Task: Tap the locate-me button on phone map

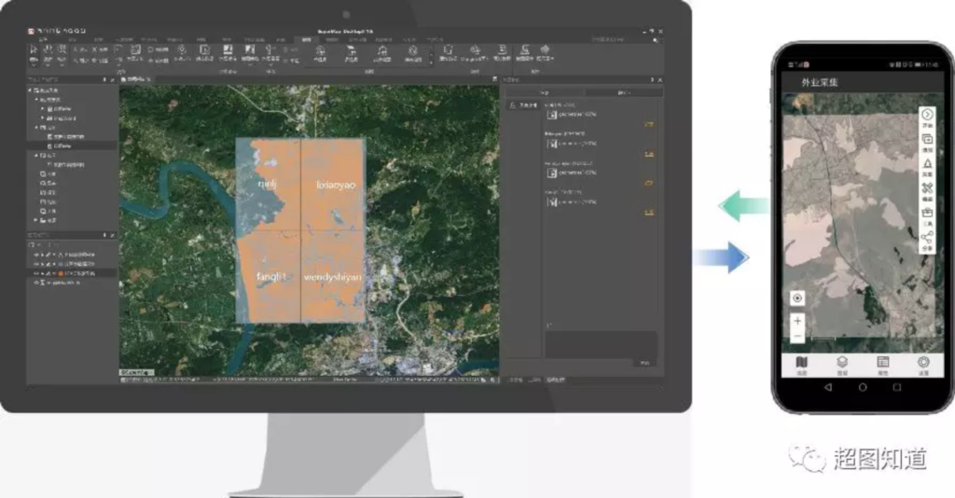Action: 797,298
